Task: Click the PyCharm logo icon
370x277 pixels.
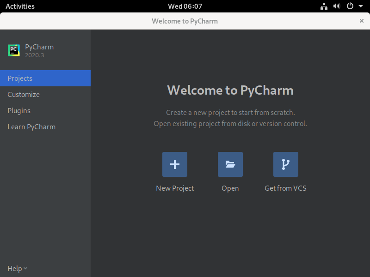Action: coord(14,50)
